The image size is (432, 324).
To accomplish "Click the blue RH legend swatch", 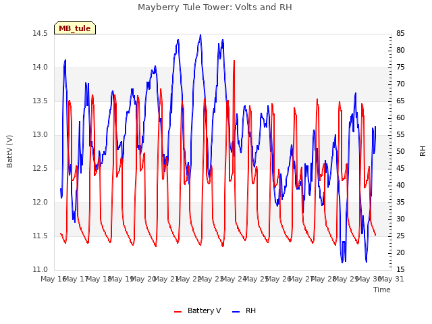I will 236,312.
